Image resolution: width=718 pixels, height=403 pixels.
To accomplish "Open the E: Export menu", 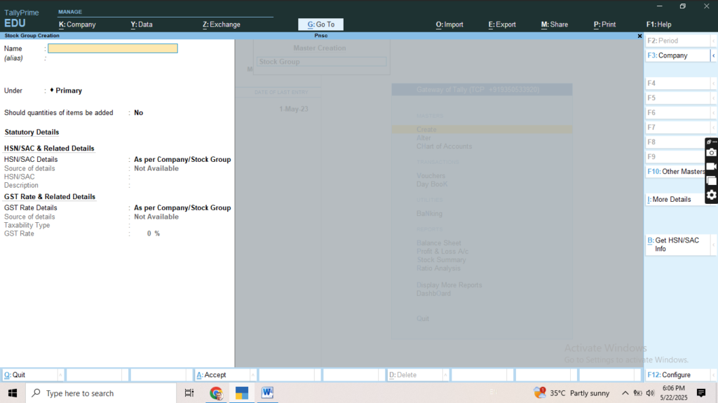I will (502, 25).
